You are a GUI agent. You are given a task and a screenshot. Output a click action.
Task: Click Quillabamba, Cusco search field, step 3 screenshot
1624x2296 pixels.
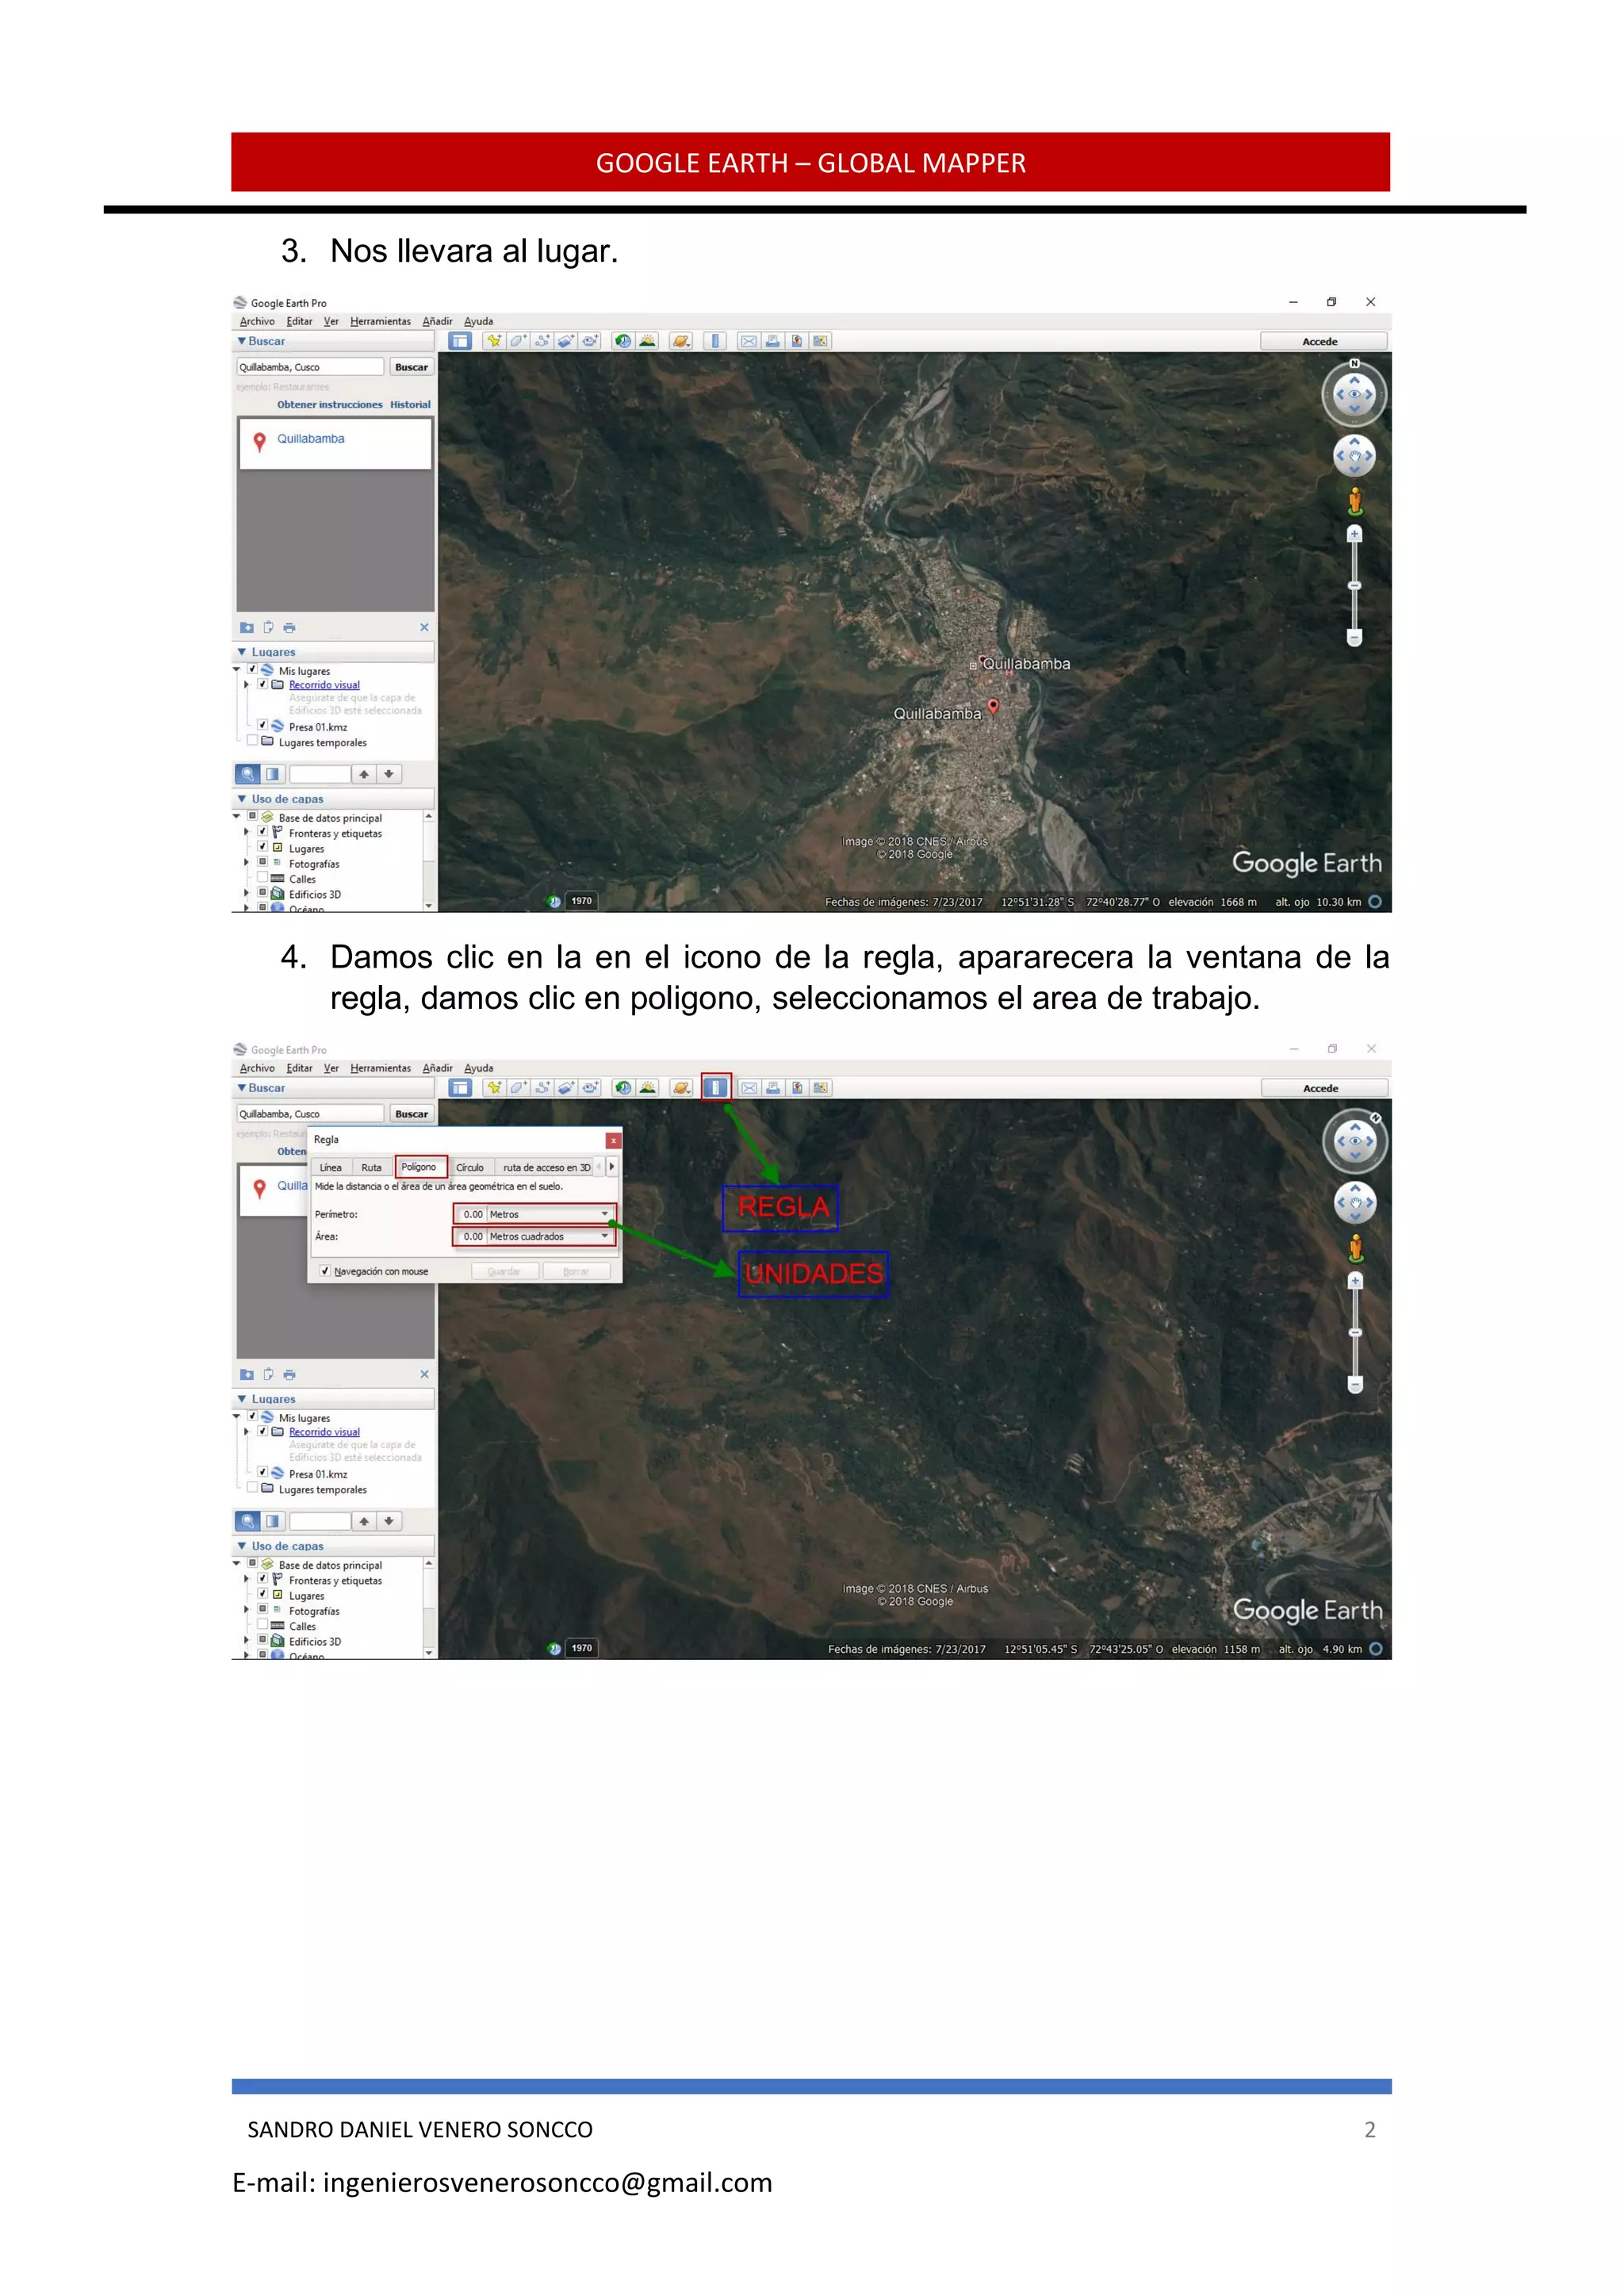(310, 367)
